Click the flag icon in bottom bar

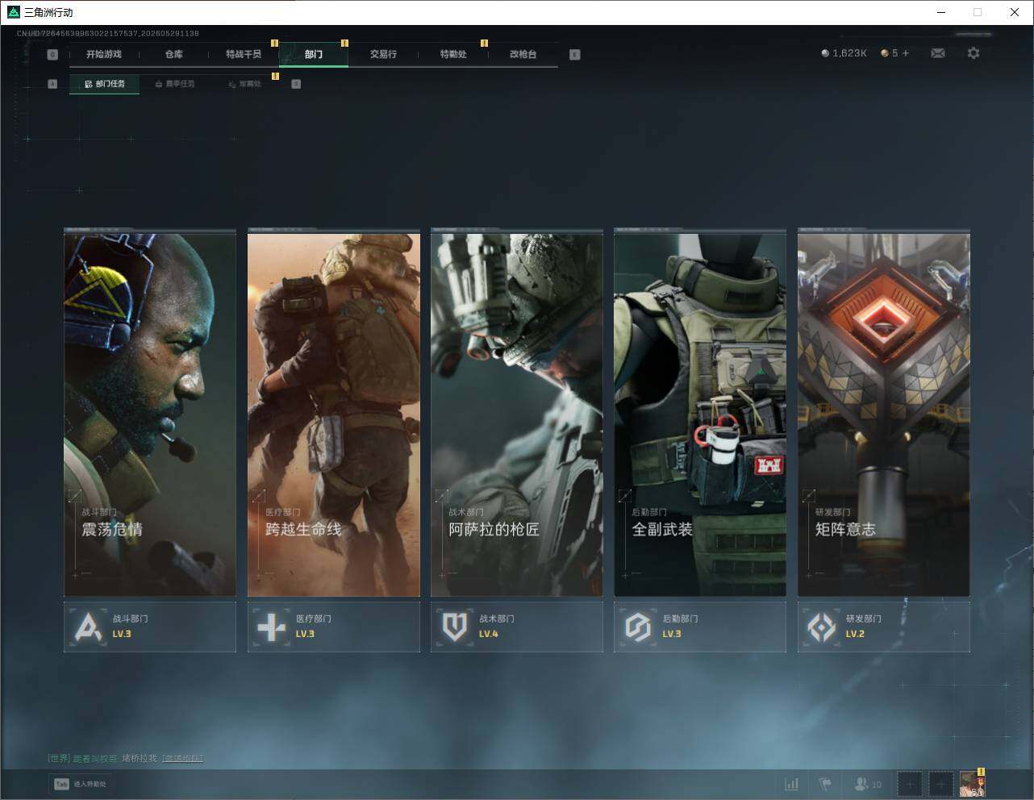[825, 784]
